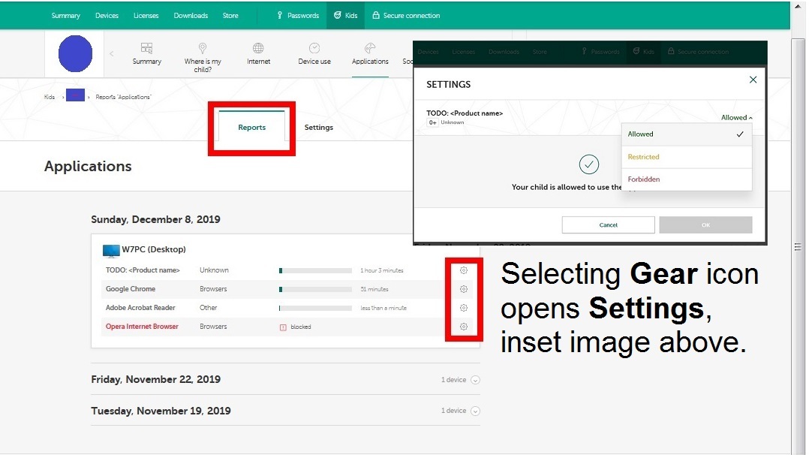
Task: Click the child name breadcrumb box
Action: [75, 95]
